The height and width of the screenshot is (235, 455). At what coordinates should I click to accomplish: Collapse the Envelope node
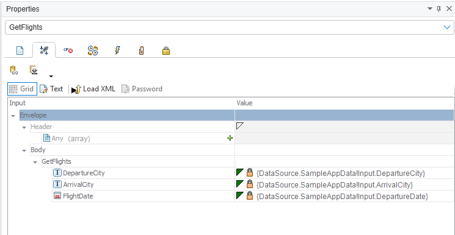pos(13,116)
